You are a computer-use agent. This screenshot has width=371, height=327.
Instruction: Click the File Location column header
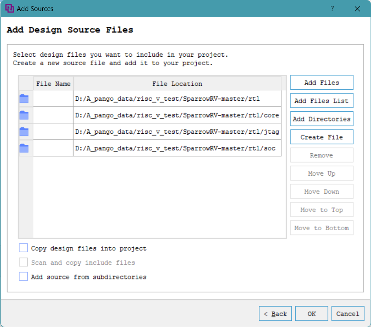[177, 84]
